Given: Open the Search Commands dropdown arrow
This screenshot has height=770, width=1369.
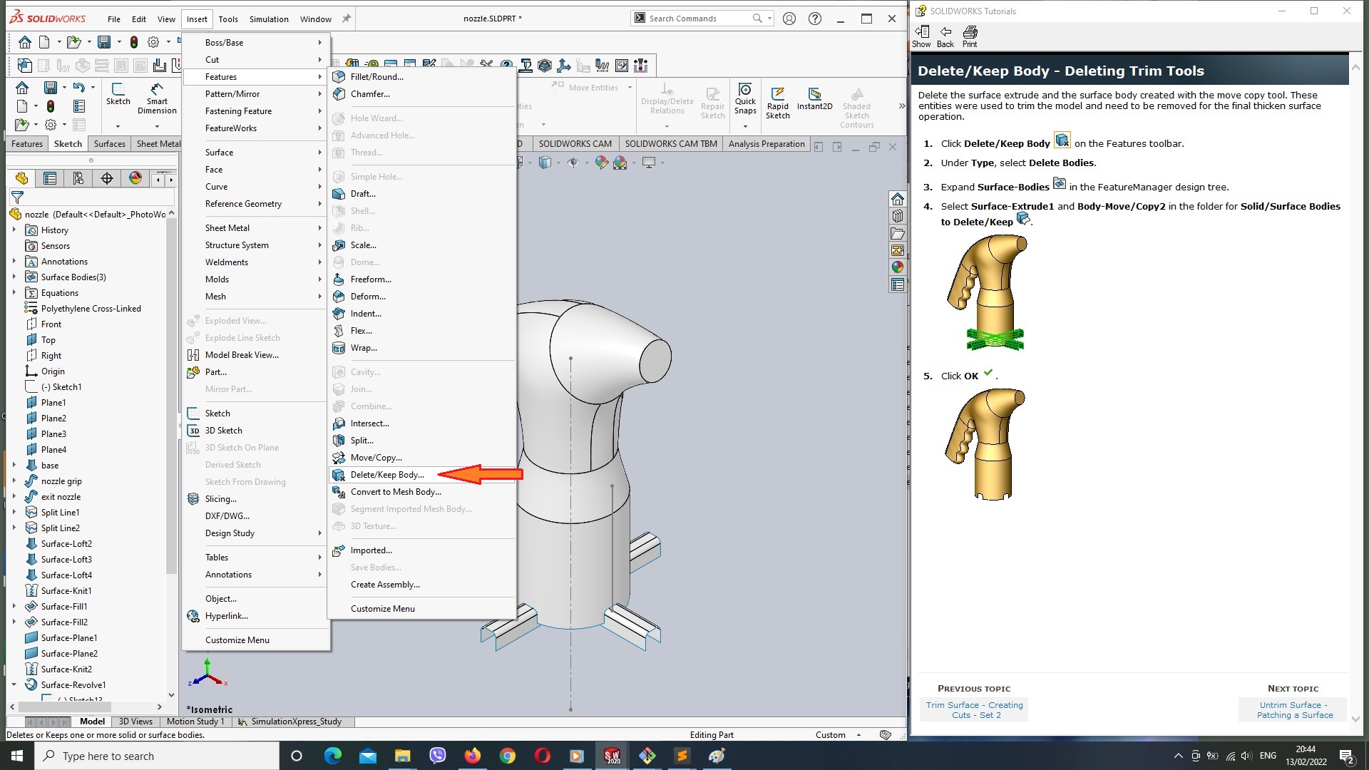Looking at the screenshot, I should coord(769,19).
